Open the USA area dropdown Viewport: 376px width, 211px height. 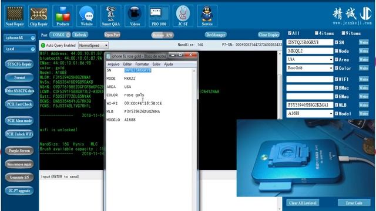click(310, 59)
